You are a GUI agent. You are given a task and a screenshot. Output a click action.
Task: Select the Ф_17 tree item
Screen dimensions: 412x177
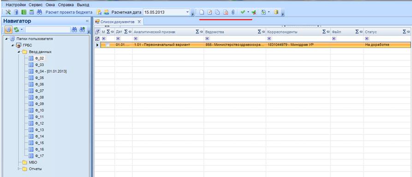click(39, 156)
